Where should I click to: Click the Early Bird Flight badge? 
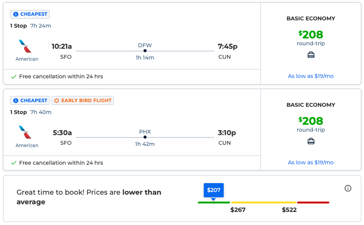tap(83, 101)
